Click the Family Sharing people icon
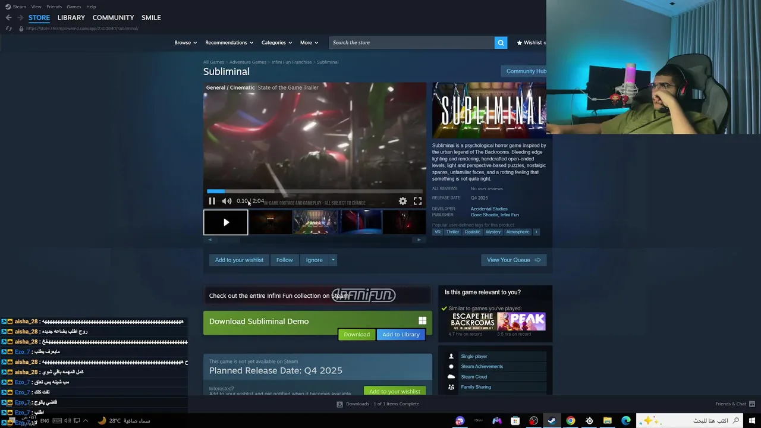This screenshot has height=428, width=761. pyautogui.click(x=451, y=387)
